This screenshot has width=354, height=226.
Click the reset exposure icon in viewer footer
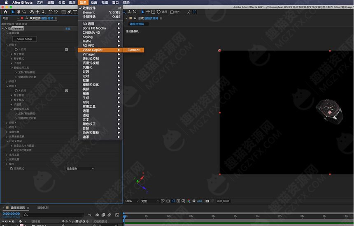194,201
